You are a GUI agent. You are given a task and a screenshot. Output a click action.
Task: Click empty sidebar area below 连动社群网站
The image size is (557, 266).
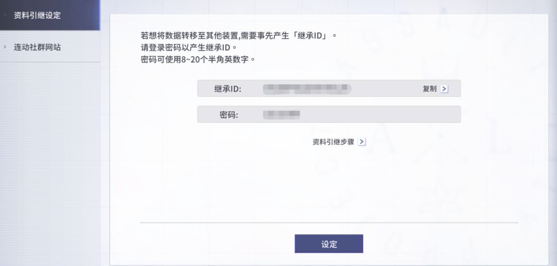[50, 155]
